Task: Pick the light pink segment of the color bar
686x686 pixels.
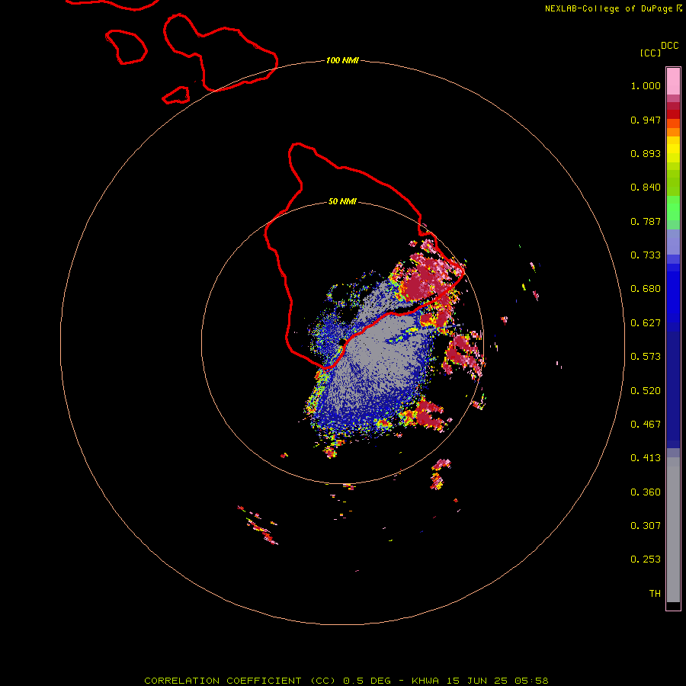Action: pyautogui.click(x=673, y=82)
